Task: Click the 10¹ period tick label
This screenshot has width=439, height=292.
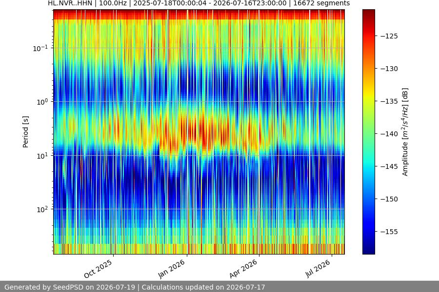Action: coord(42,156)
